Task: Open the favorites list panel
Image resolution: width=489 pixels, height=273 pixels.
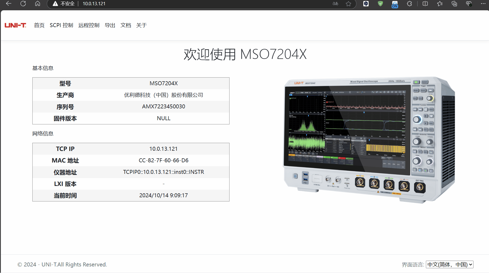Action: pos(439,4)
